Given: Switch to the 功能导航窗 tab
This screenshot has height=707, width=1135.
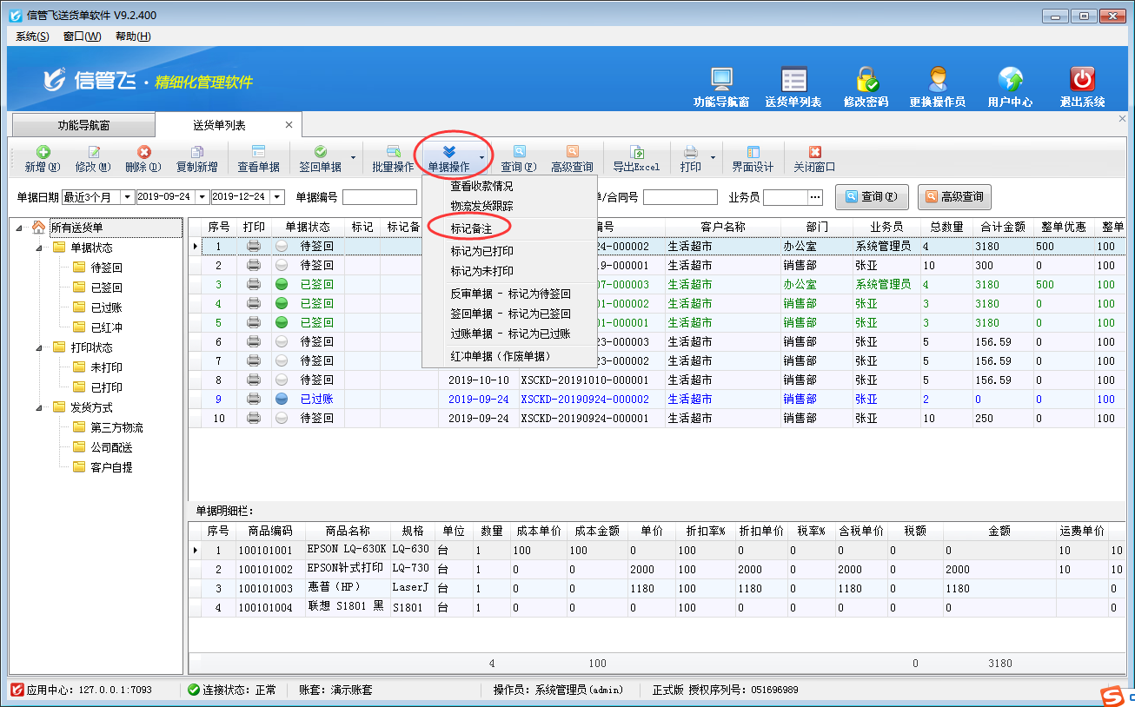Looking at the screenshot, I should 83,126.
